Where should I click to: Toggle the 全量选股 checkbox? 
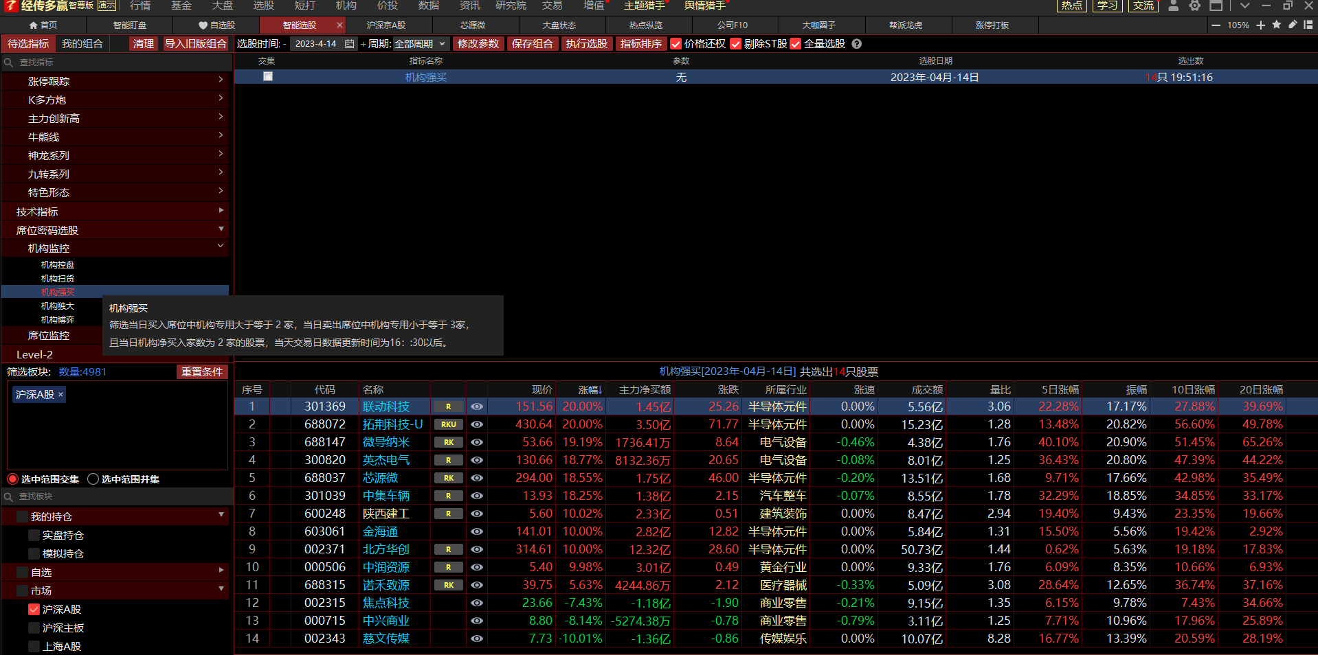(x=796, y=44)
